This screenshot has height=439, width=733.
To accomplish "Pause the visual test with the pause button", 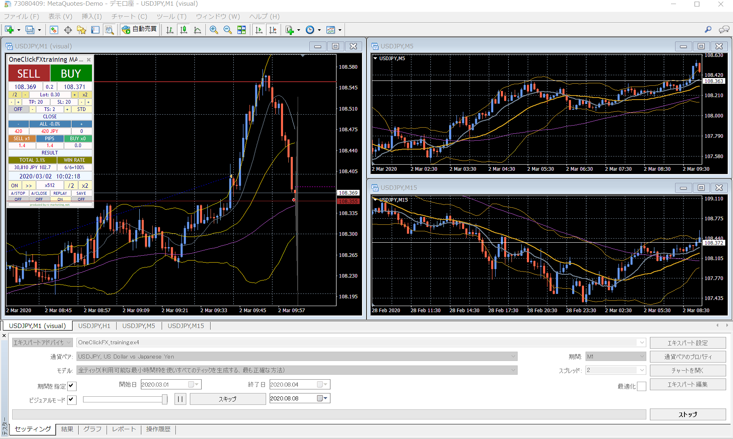I will click(180, 399).
